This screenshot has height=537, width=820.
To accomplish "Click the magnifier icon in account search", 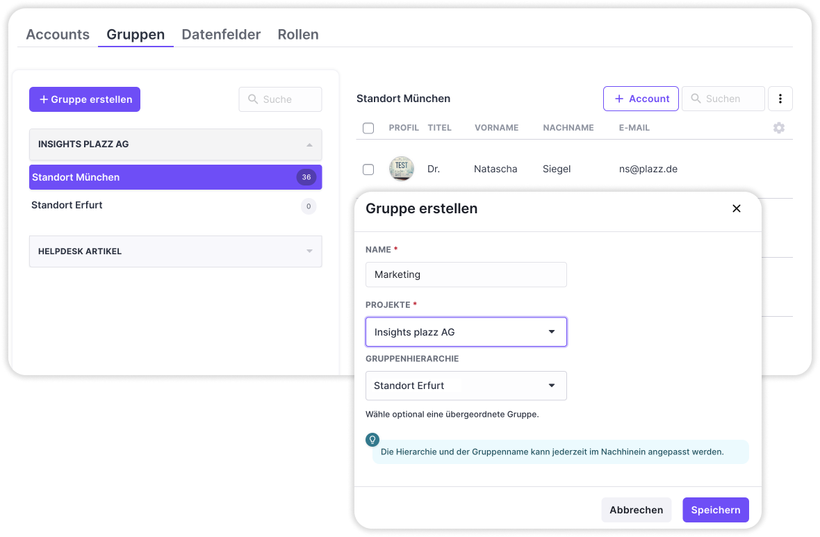I will [x=695, y=99].
